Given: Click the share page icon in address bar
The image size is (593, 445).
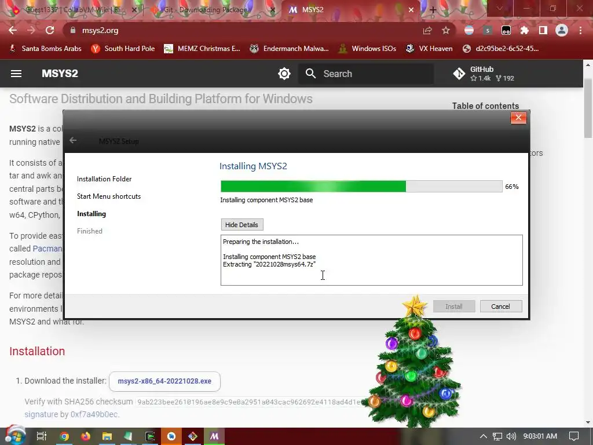Looking at the screenshot, I should pyautogui.click(x=427, y=31).
